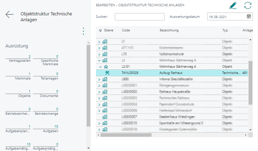This screenshot has height=151, width=258.
Task: Open the calendar date picker icon
Action: 249,16
